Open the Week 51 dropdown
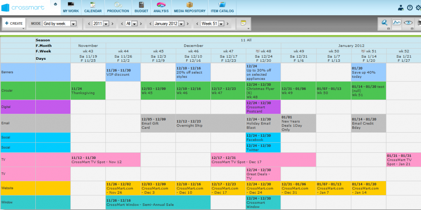The height and width of the screenshot is (210, 421). [212, 23]
